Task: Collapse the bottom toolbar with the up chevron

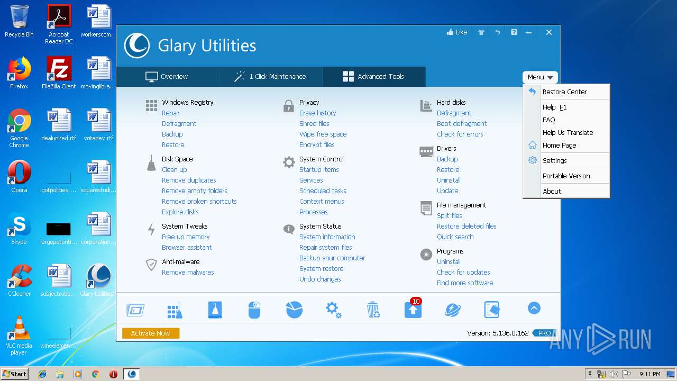Action: click(x=534, y=308)
